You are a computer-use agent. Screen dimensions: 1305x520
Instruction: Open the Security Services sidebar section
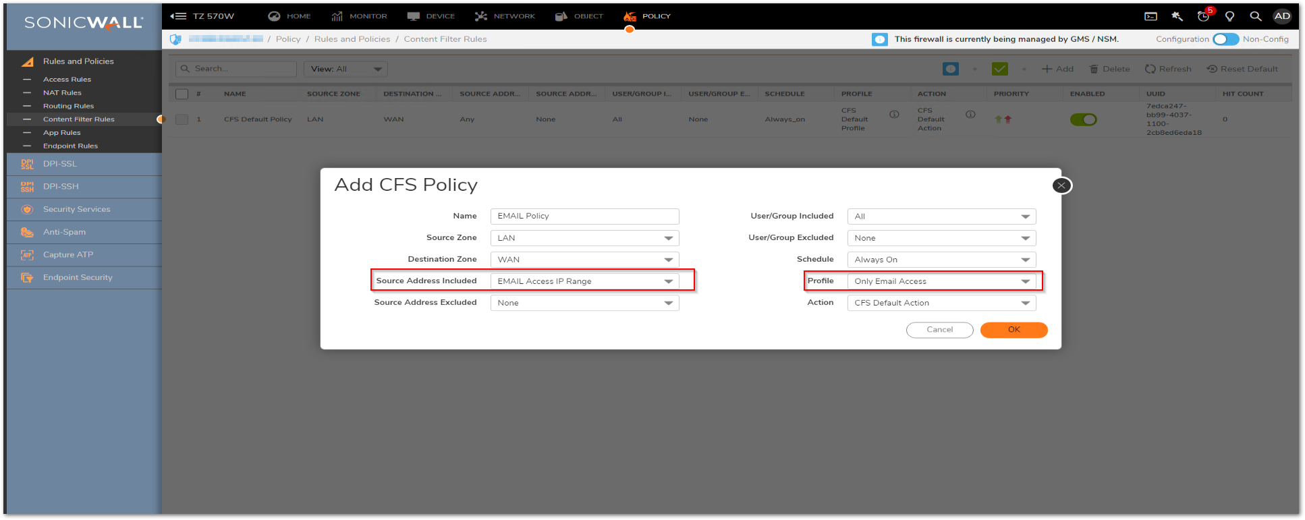76,210
